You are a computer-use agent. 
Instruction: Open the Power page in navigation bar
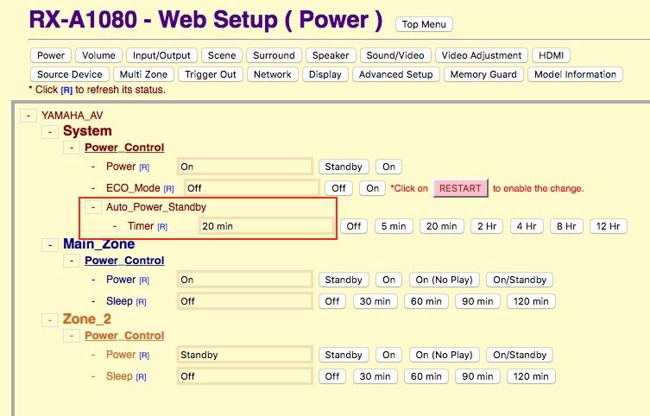[x=51, y=55]
